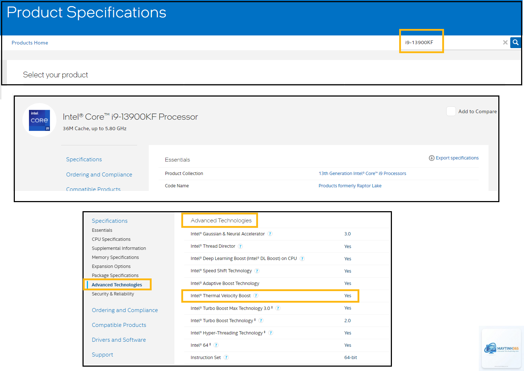Click the Code Name label
This screenshot has width=524, height=371.
(x=177, y=186)
